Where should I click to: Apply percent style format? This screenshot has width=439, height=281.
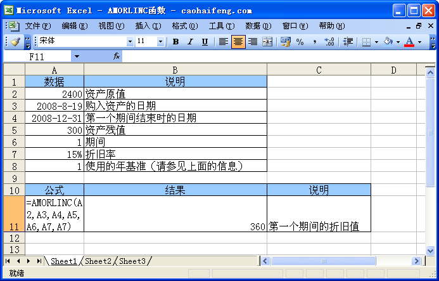tap(300, 42)
